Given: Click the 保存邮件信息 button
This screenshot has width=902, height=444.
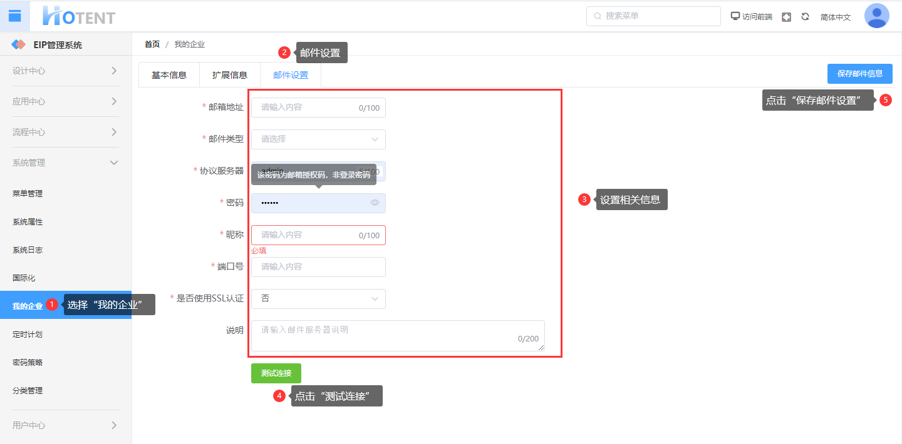Looking at the screenshot, I should click(x=860, y=74).
